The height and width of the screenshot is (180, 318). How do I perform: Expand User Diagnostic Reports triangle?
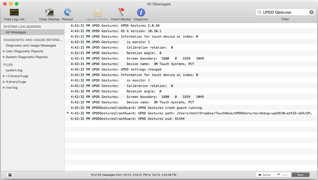[4, 51]
